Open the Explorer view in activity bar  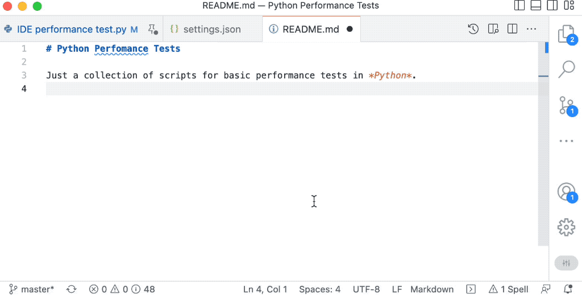tap(566, 35)
